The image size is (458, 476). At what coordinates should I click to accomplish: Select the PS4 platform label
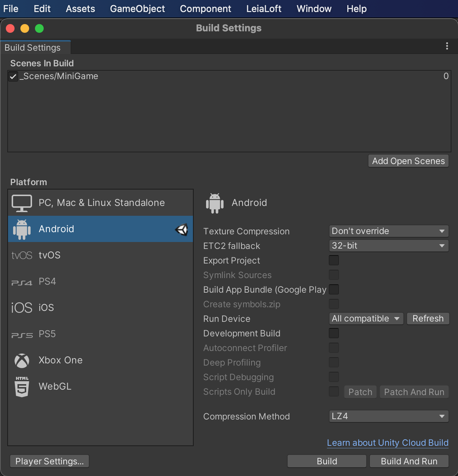tap(47, 281)
